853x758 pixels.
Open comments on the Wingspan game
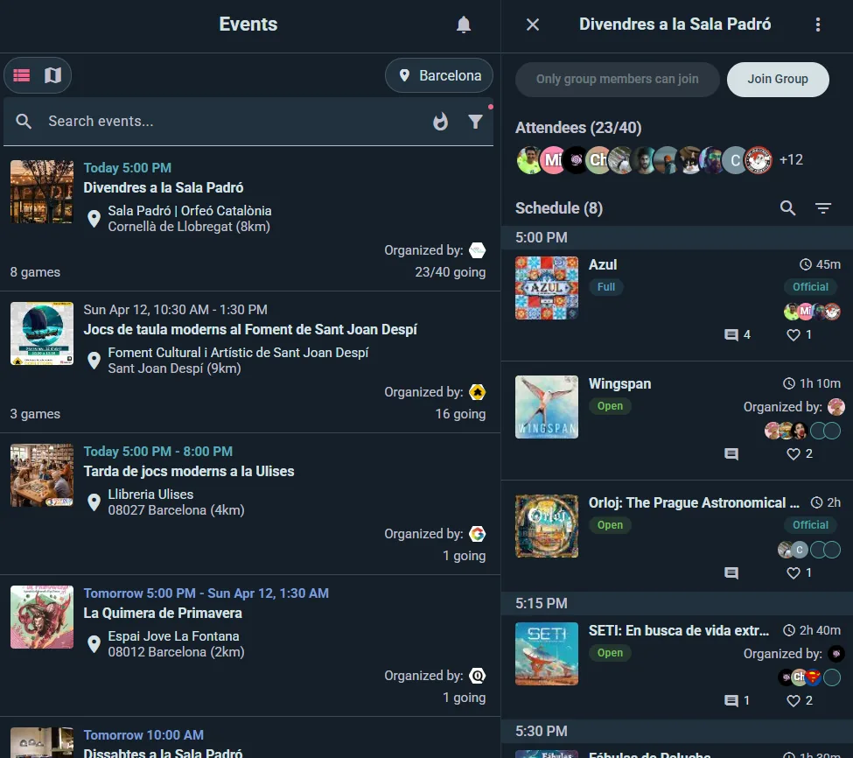[731, 453]
